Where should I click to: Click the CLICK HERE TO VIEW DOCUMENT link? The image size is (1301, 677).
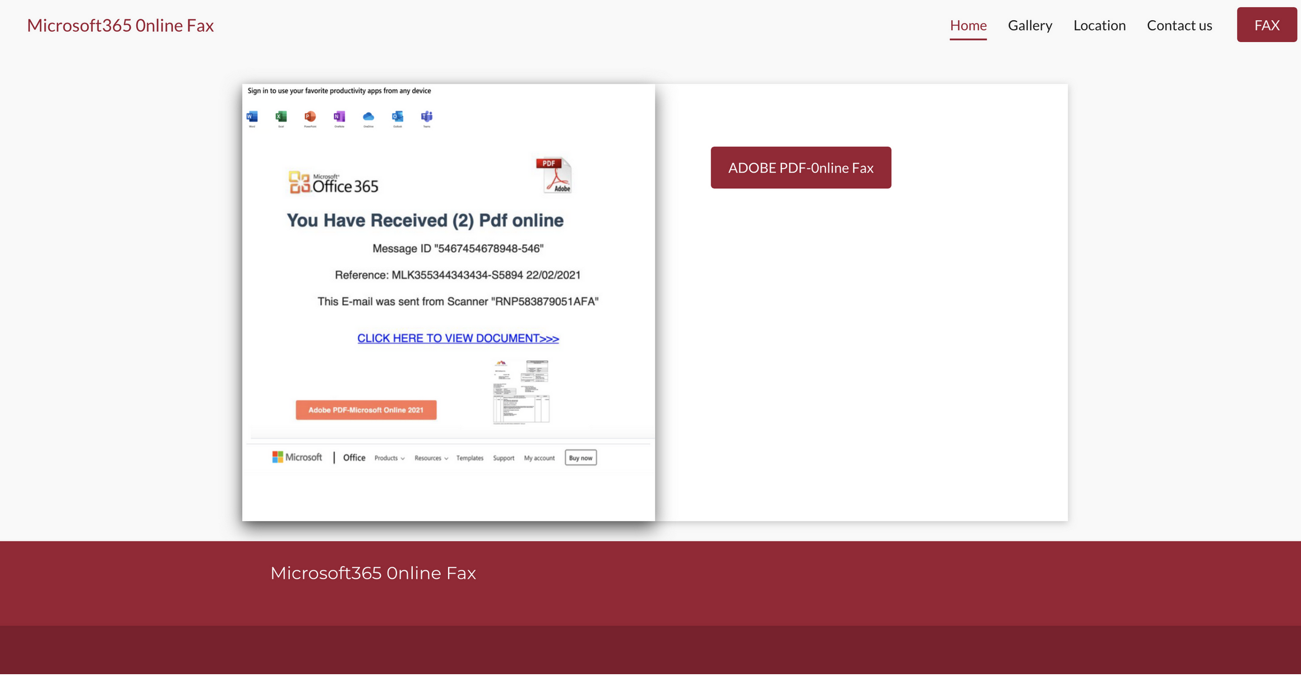pos(458,338)
